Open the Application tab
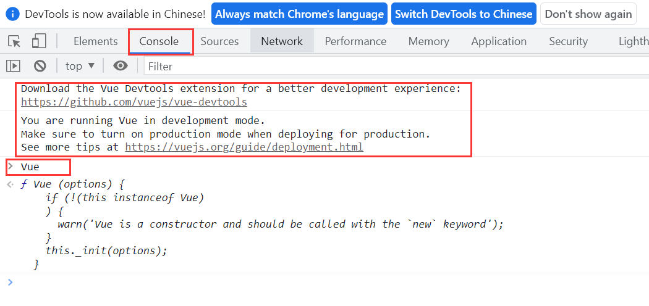The height and width of the screenshot is (306, 649). [x=499, y=41]
